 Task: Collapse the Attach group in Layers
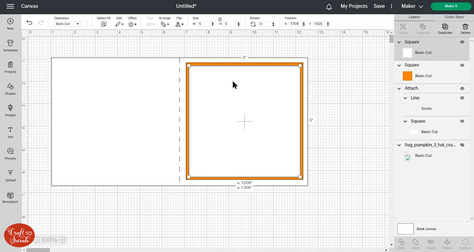pos(399,88)
